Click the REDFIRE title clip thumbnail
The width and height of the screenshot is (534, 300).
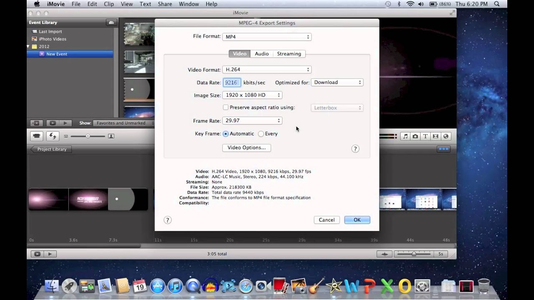(88, 199)
